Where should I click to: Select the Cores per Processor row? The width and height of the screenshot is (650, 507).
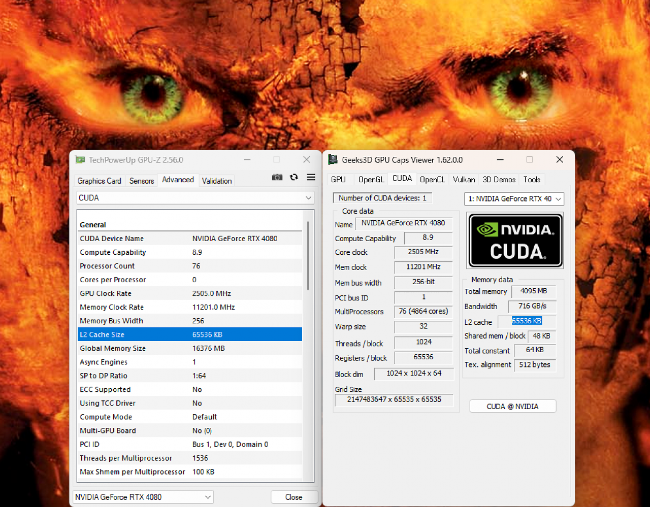click(190, 280)
